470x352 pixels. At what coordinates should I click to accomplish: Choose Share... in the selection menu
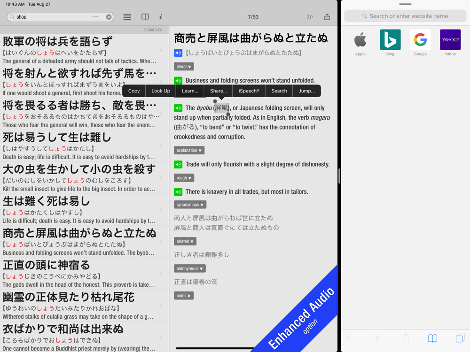[x=219, y=91]
